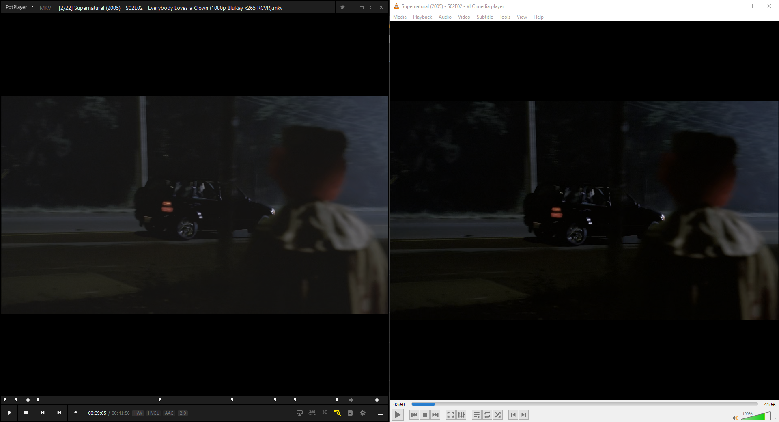Toggle 3D mode in PotPlayer

pyautogui.click(x=325, y=413)
